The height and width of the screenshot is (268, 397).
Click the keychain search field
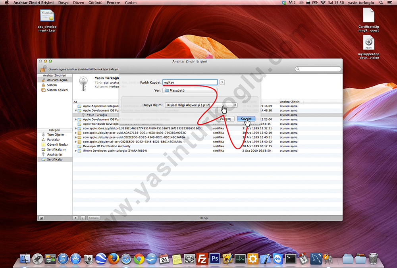(318, 69)
